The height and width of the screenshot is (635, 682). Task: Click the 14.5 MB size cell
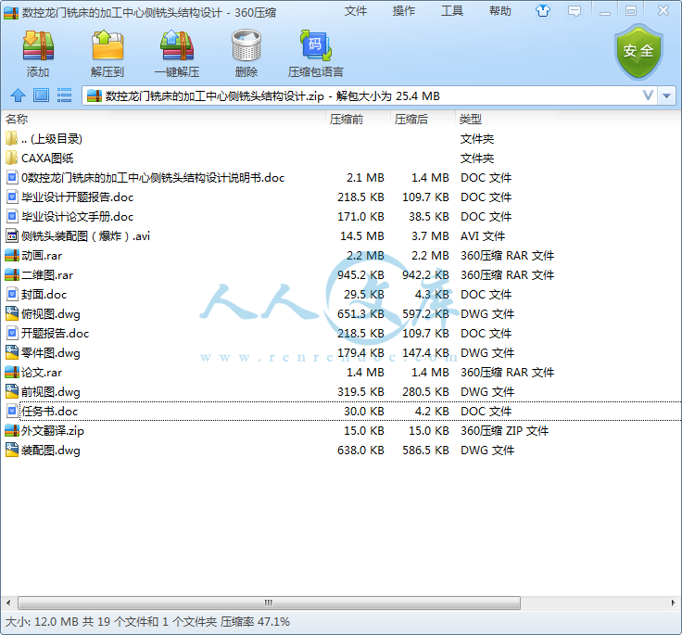362,235
